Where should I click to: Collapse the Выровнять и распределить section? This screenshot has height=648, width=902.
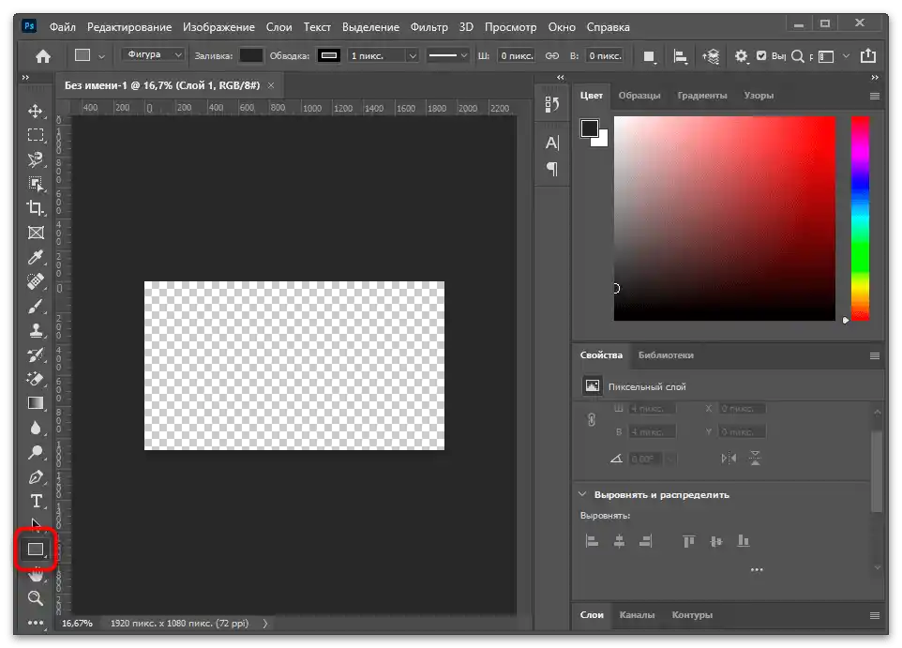(582, 494)
